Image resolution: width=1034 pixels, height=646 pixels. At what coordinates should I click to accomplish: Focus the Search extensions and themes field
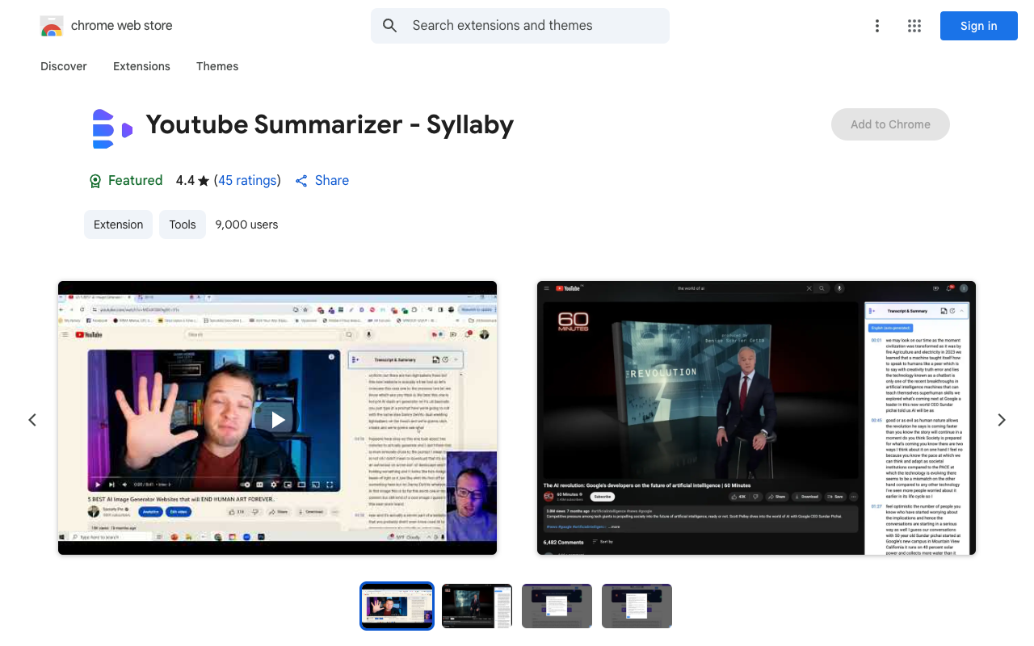click(520, 26)
